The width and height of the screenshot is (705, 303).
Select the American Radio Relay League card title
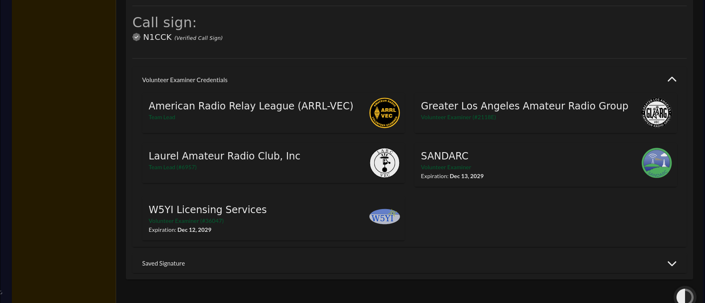point(251,106)
